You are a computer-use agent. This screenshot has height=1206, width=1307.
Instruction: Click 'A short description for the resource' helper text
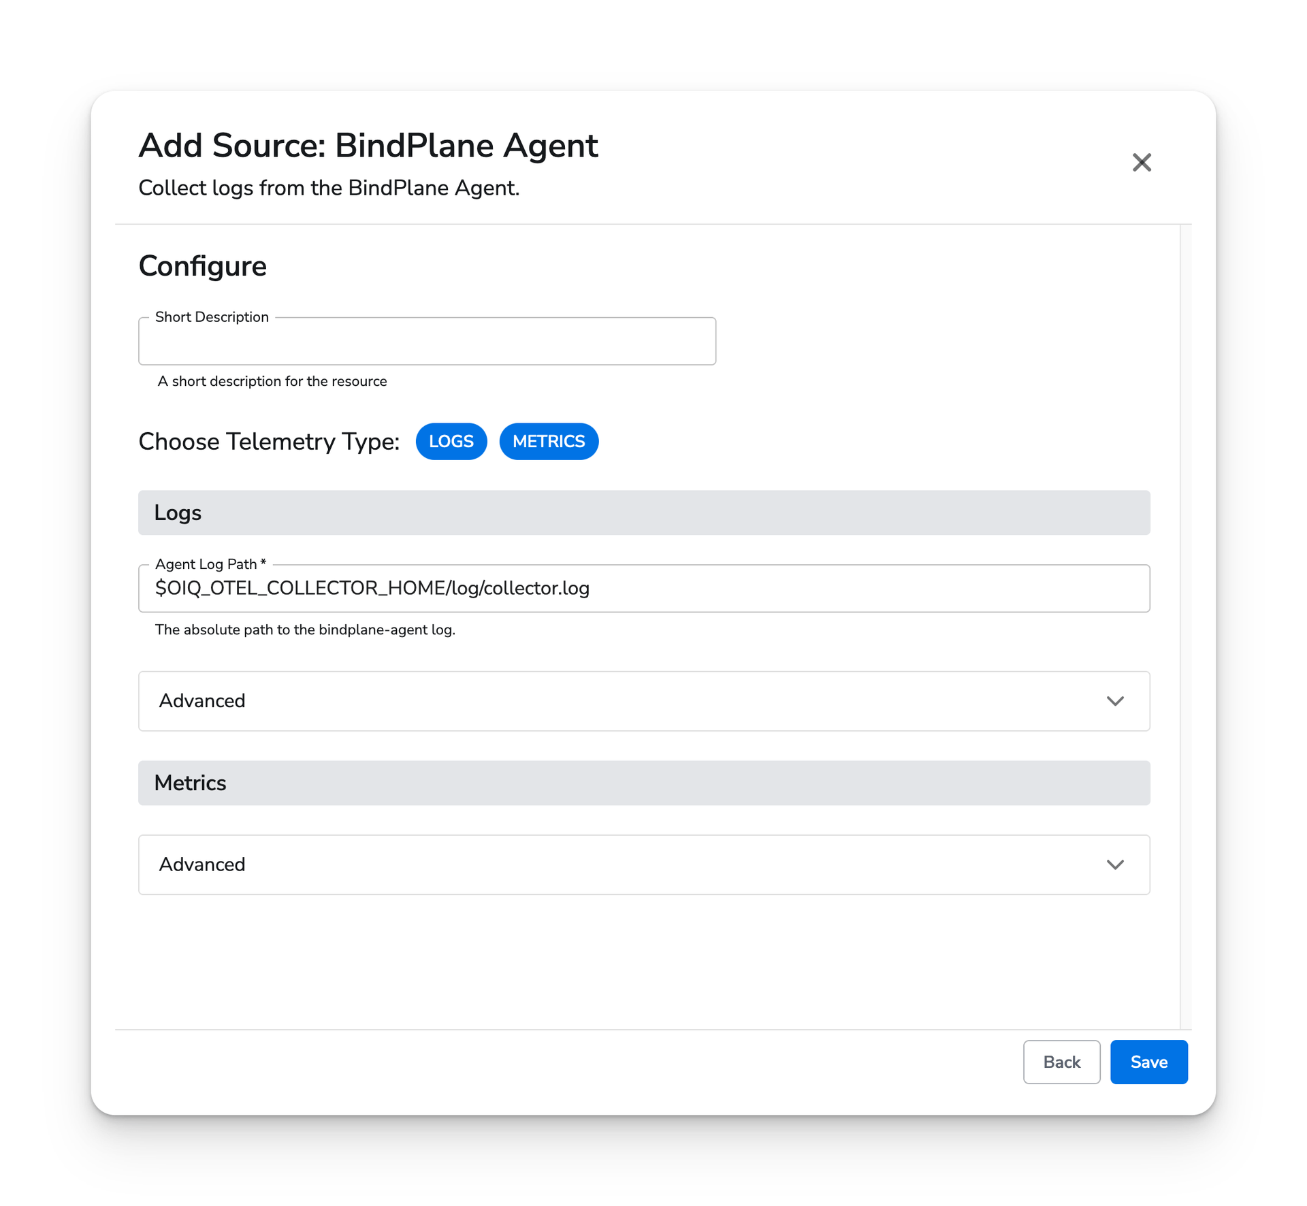point(272,381)
